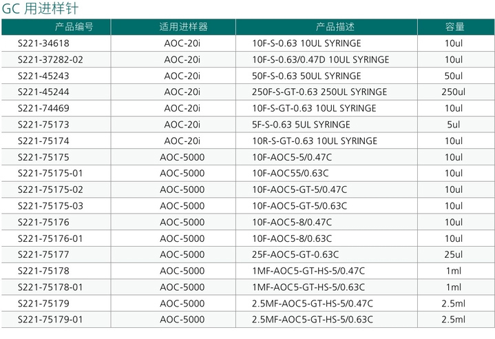Click product code S221-37282-02
495x339 pixels.
(50, 59)
